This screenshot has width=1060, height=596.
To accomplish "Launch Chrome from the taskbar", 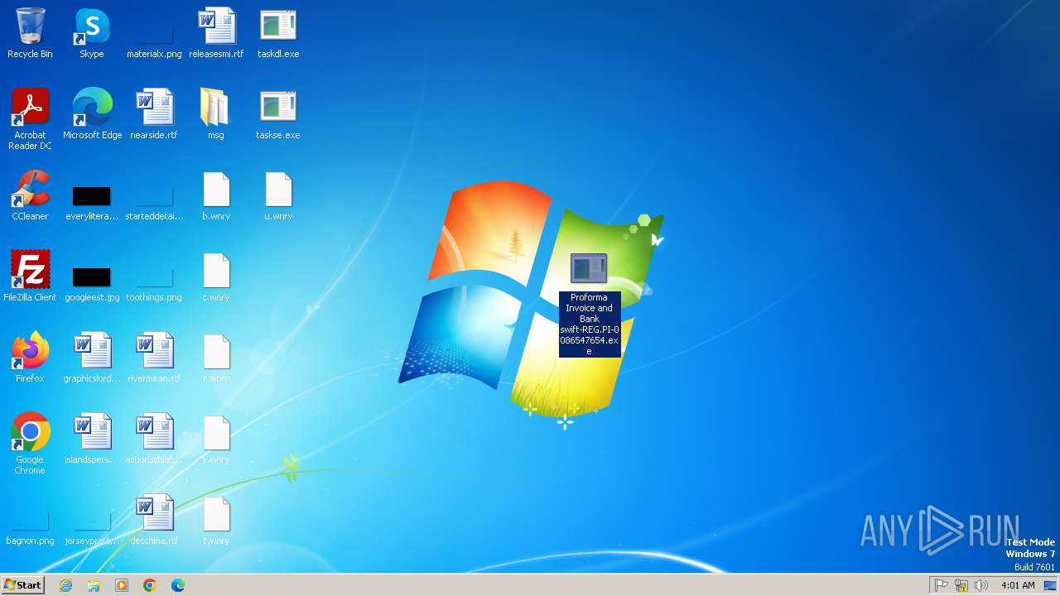I will pos(150,585).
